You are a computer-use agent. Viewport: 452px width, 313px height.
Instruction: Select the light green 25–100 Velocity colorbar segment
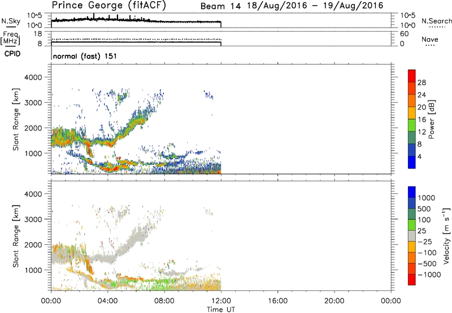pyautogui.click(x=412, y=225)
